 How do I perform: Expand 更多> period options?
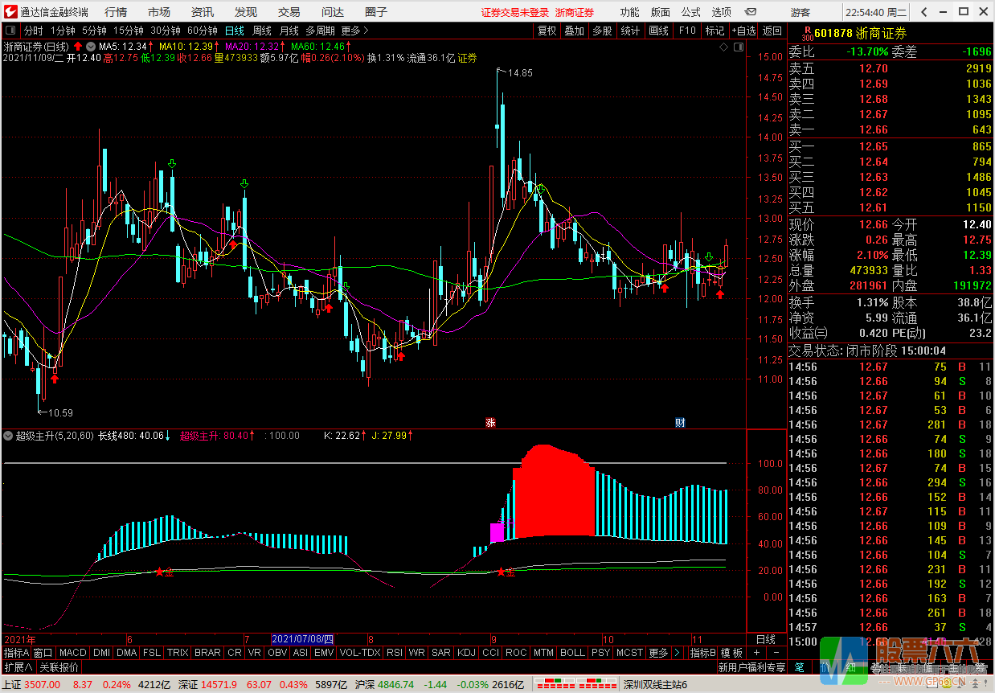(355, 31)
